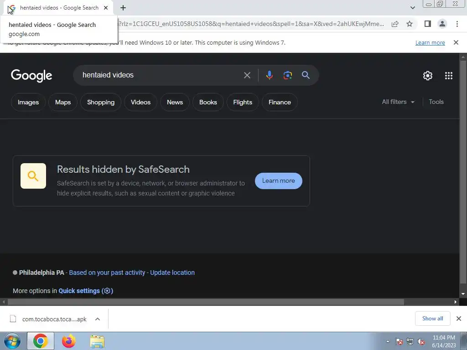Click the muted volume tray icon
The width and height of the screenshot is (467, 350).
point(421,341)
